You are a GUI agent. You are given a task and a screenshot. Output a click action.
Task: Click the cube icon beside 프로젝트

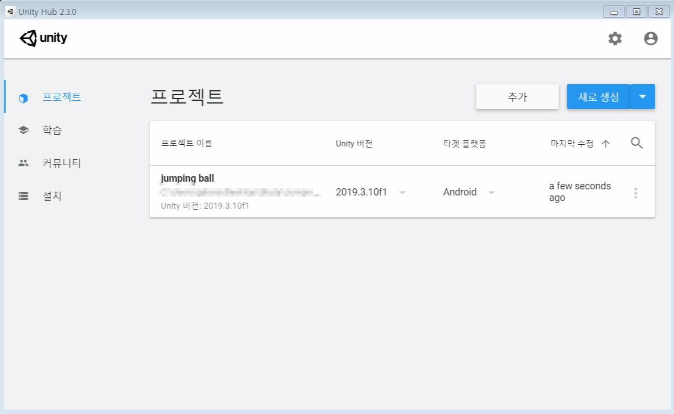point(23,99)
